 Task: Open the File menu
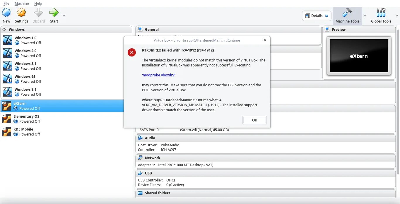coord(6,3)
